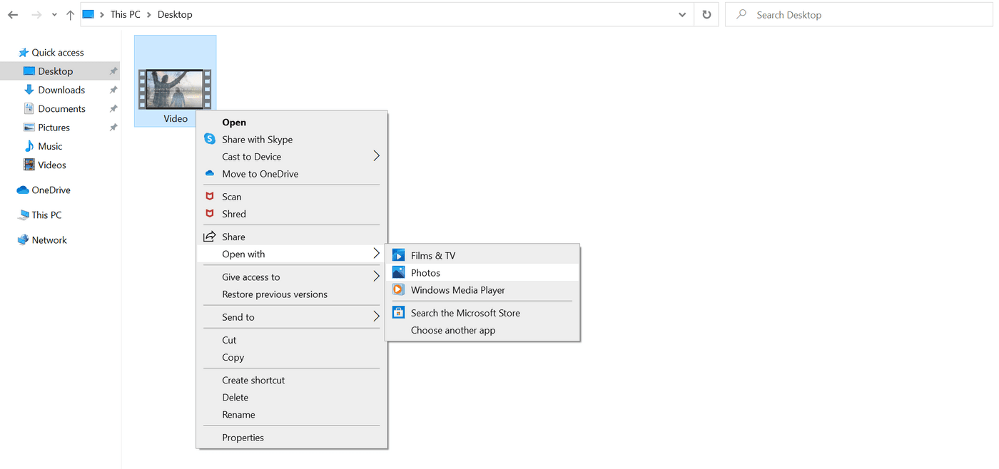Click the OneDrive cloud icon in the context menu
The image size is (999, 469).
(x=209, y=173)
